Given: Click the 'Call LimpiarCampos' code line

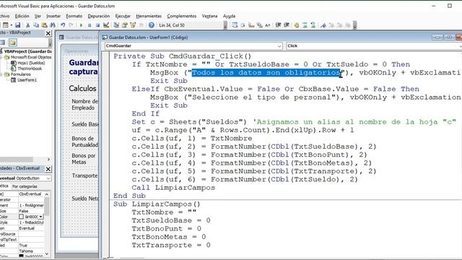Looking at the screenshot, I should point(173,188).
